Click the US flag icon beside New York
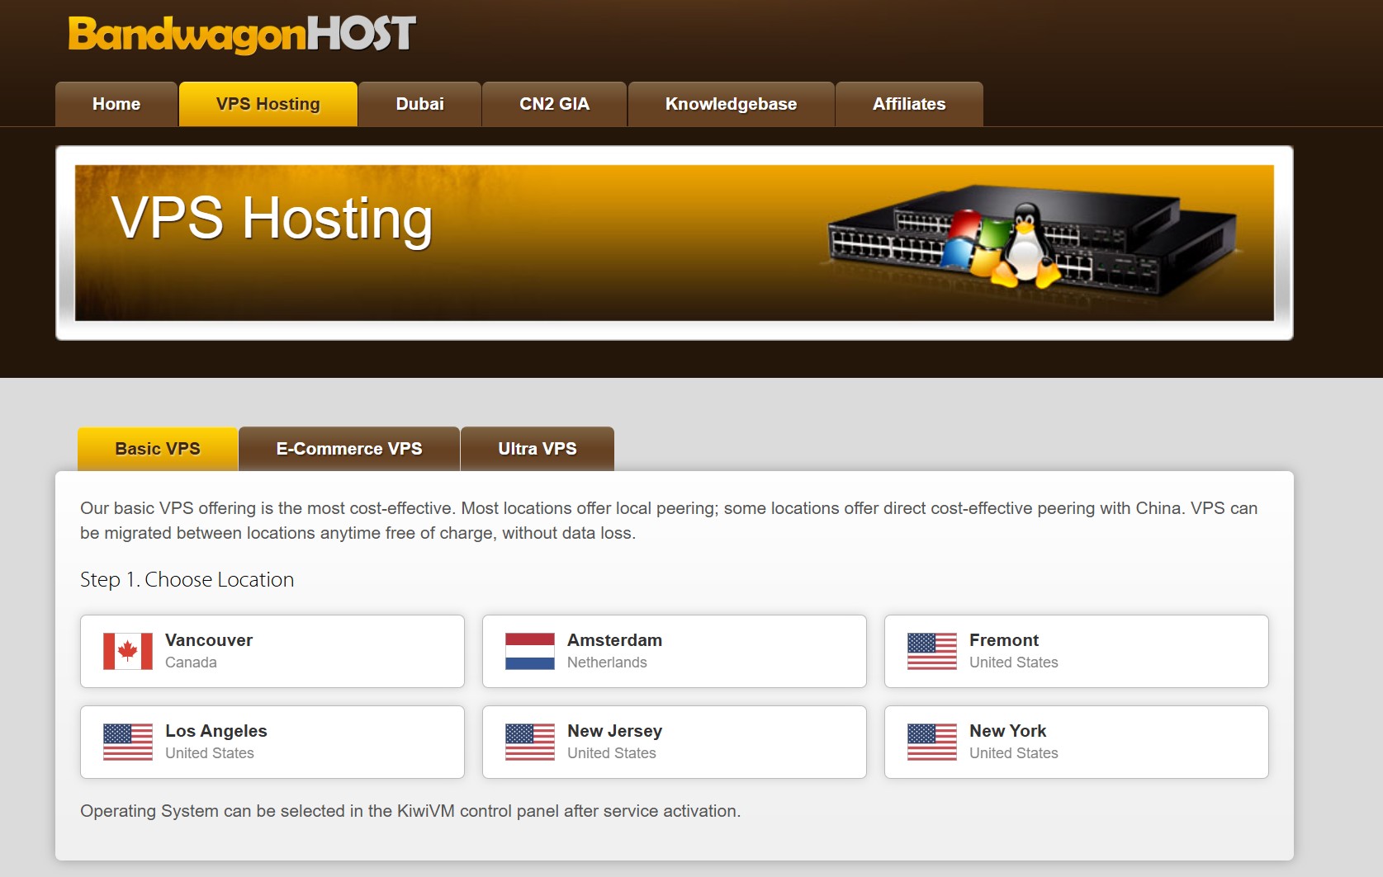This screenshot has height=877, width=1383. [931, 742]
